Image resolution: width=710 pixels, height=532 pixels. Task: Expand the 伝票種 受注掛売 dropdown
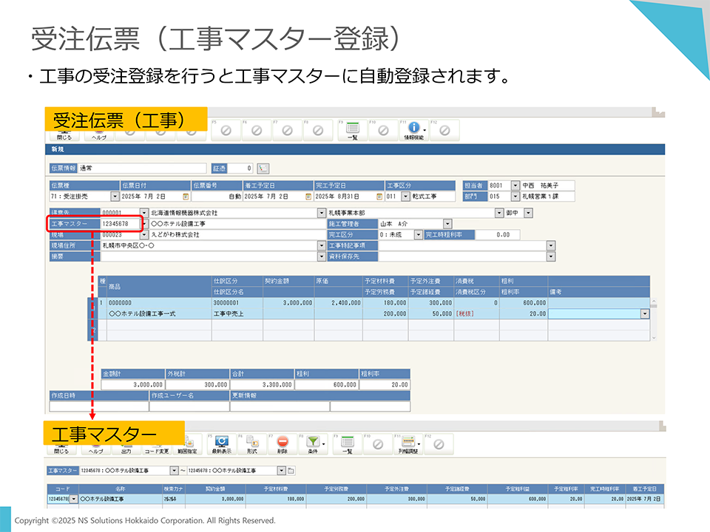point(115,197)
